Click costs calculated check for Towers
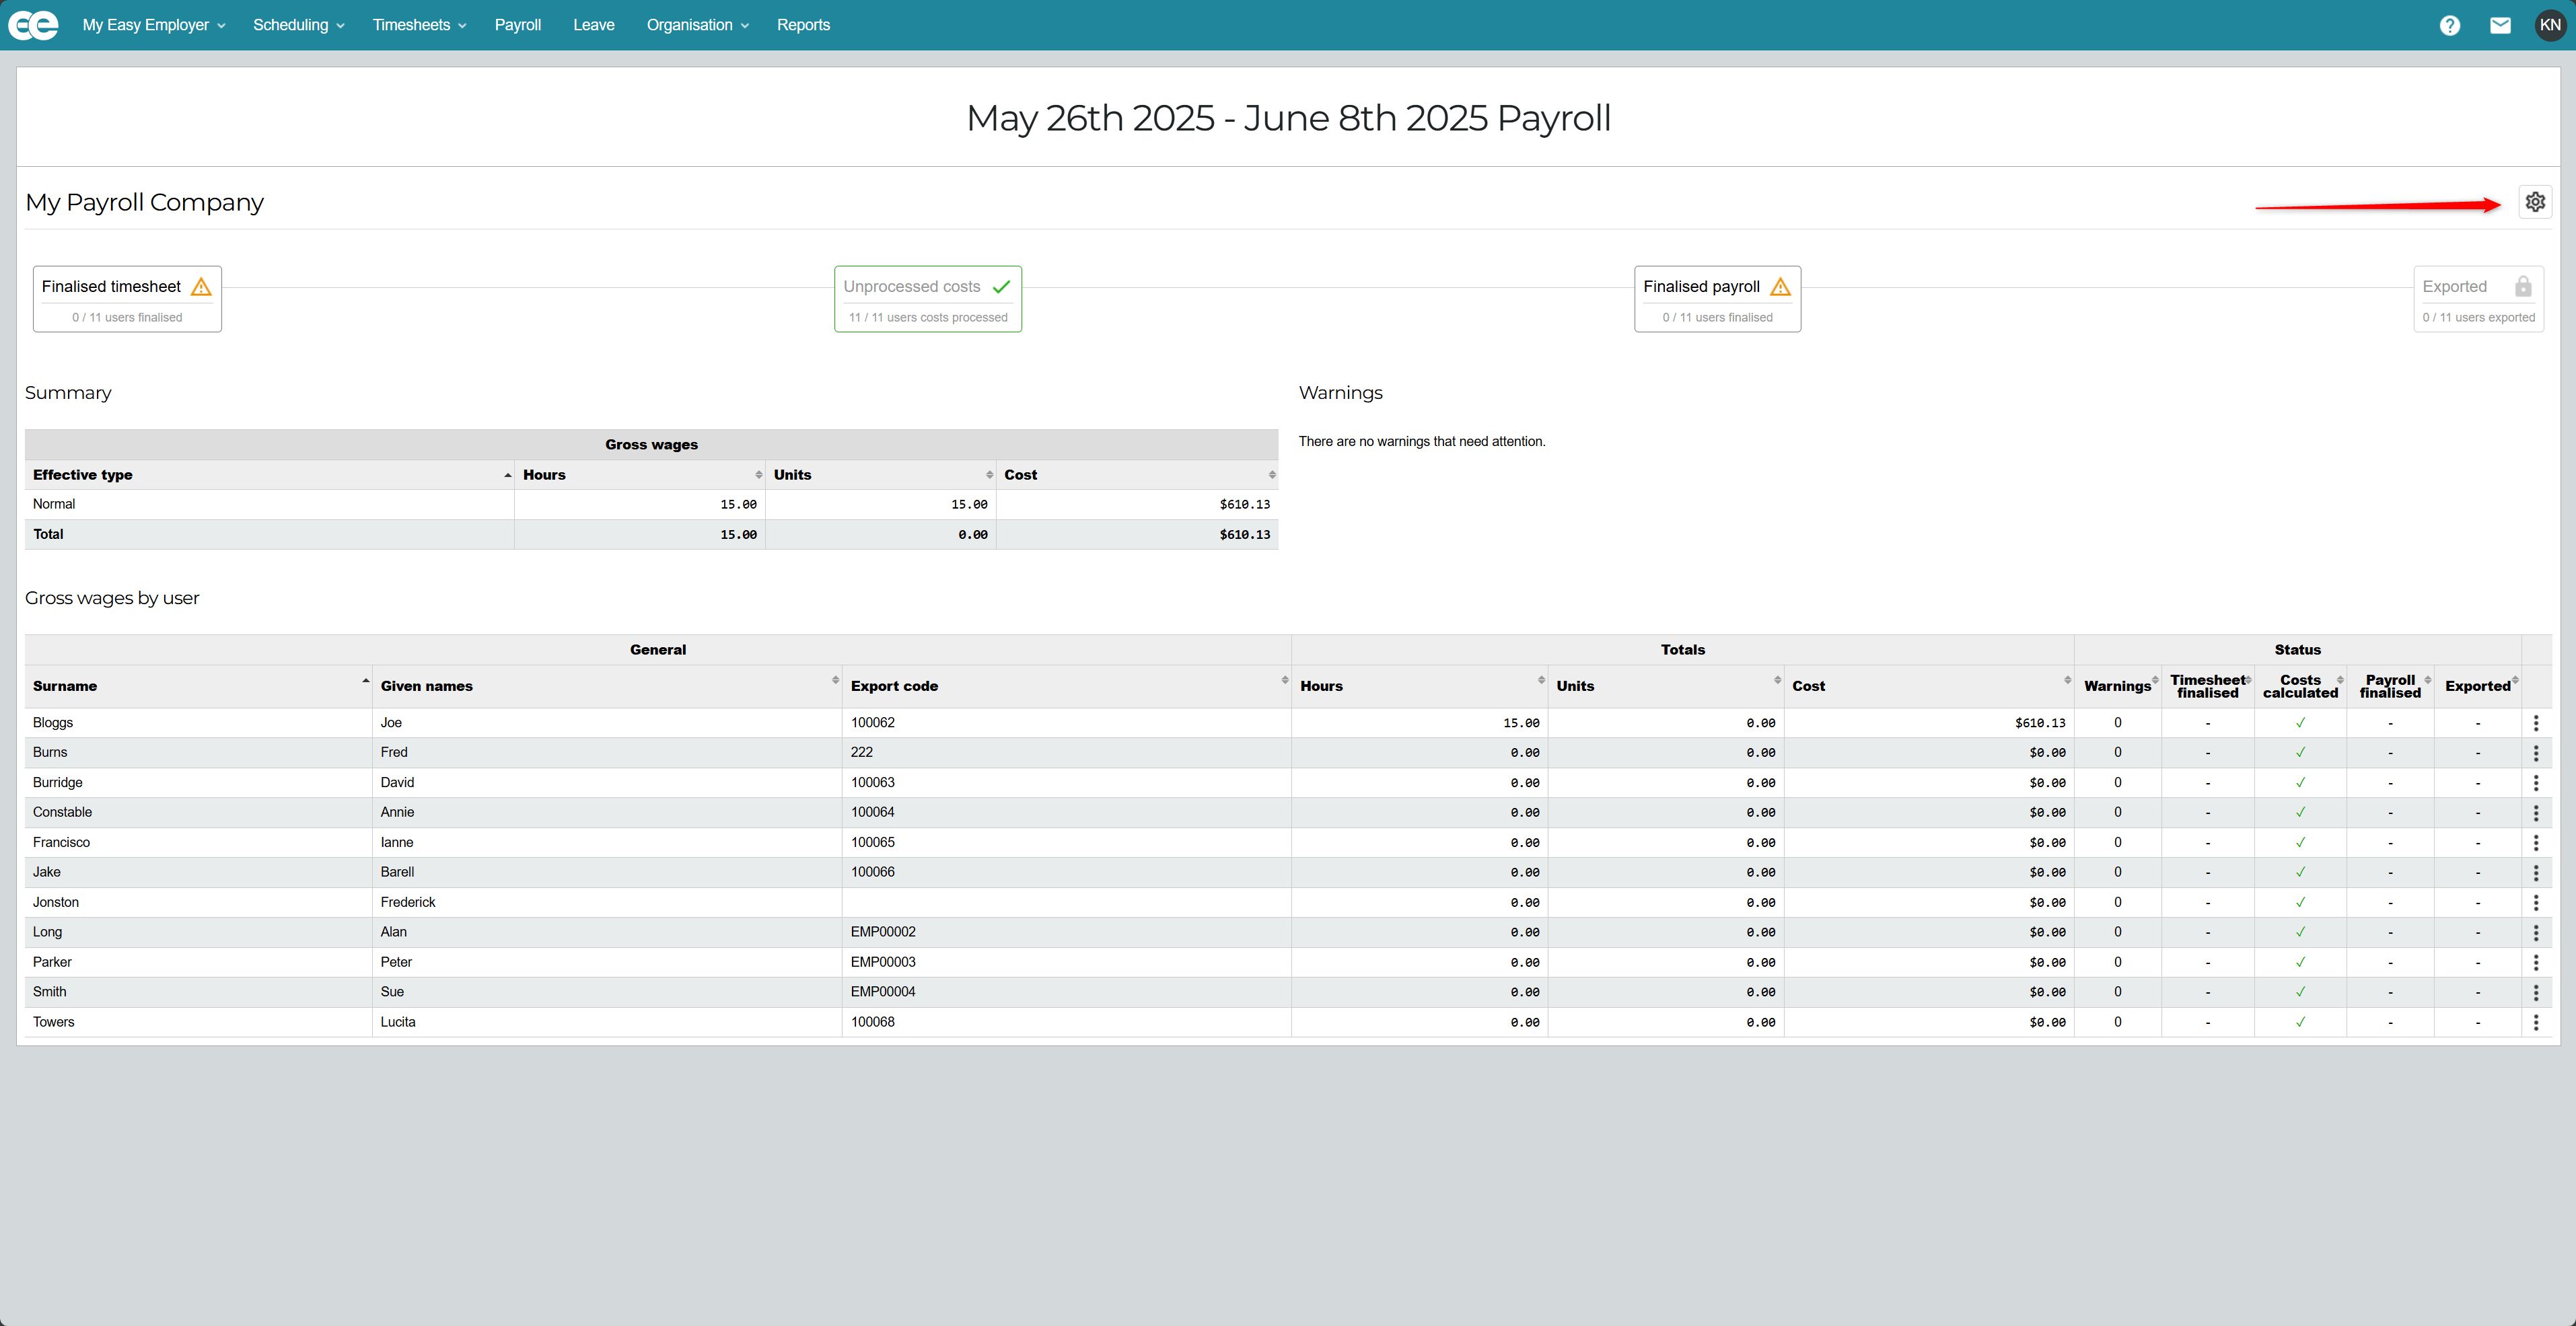The image size is (2576, 1326). 2300,1022
